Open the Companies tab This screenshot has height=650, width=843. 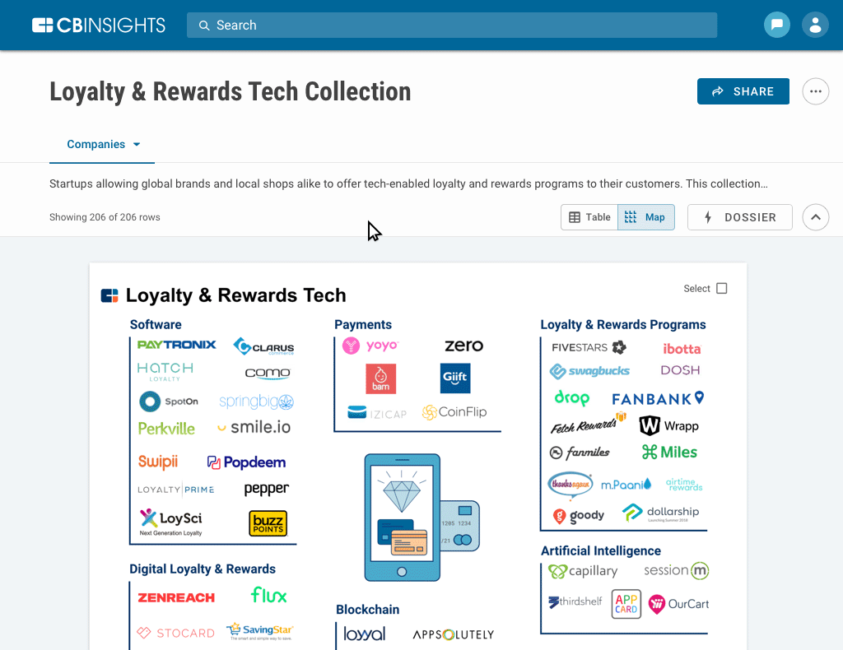click(95, 145)
